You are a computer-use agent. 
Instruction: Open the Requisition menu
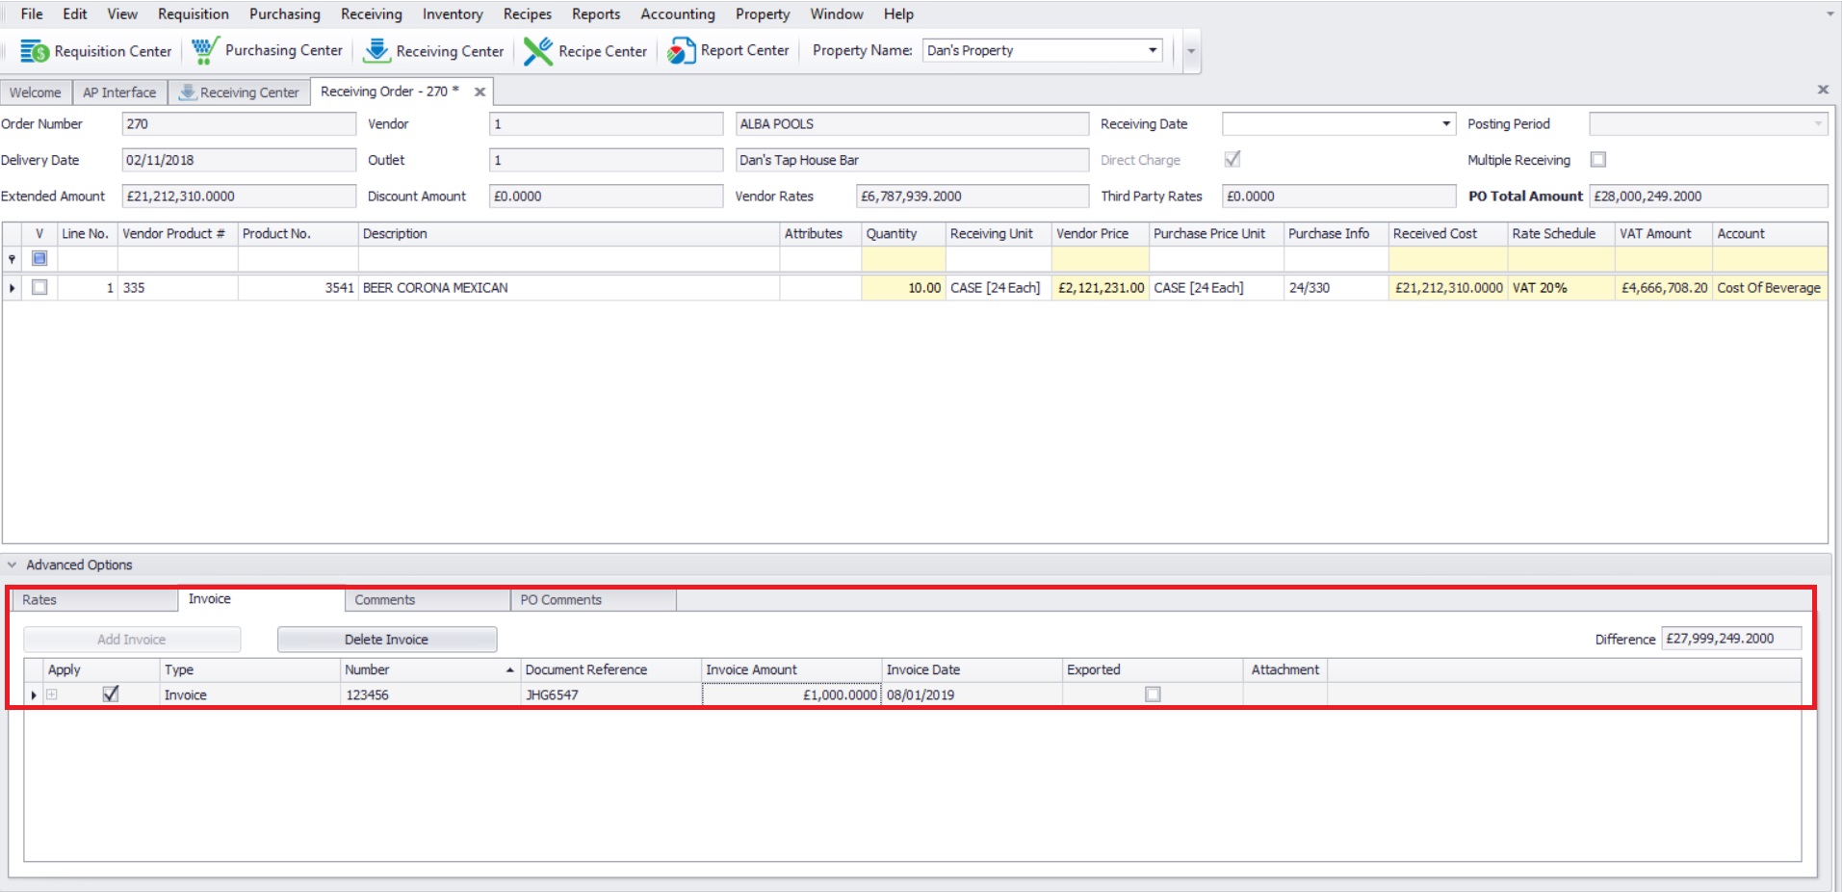pos(194,13)
